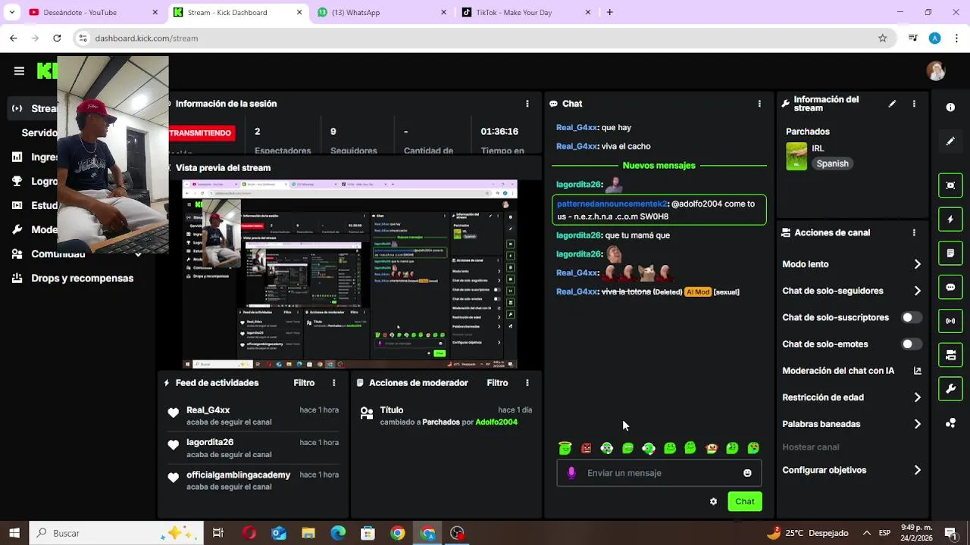Viewport: 970px width, 545px height.
Task: Click Filtro in Acciones de moderador
Action: 497,383
